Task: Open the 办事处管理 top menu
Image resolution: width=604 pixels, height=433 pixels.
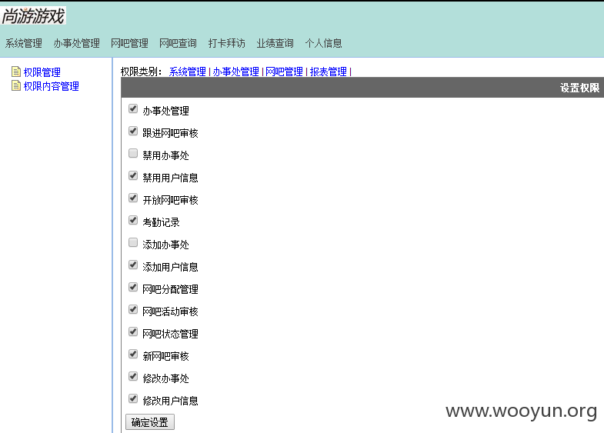Action: [77, 43]
